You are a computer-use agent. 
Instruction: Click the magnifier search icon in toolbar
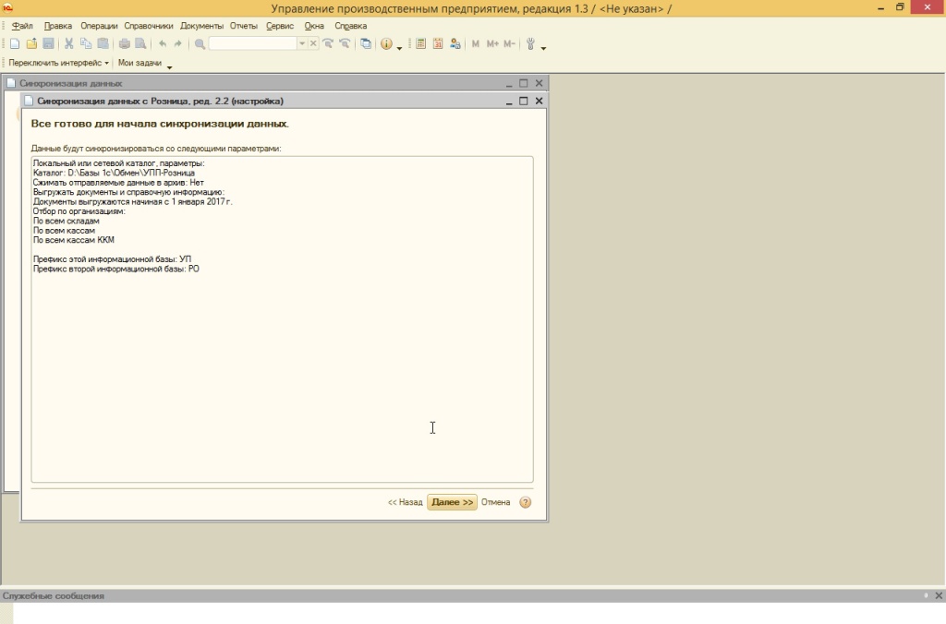tap(200, 44)
